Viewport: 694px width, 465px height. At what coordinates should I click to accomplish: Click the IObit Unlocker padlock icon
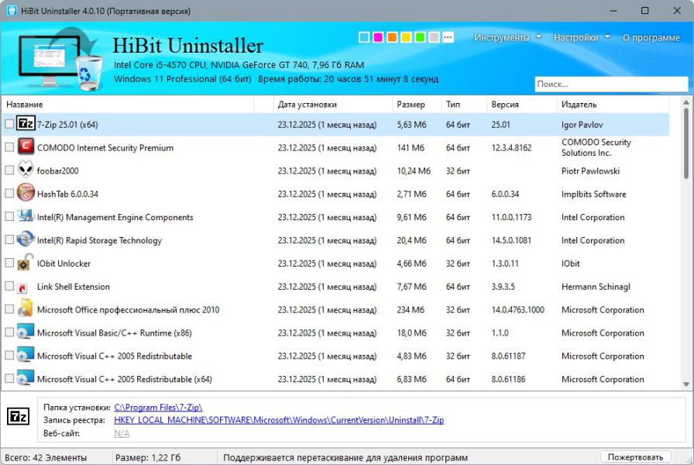pyautogui.click(x=26, y=263)
